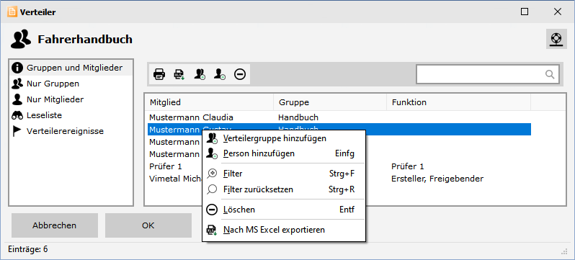This screenshot has width=575, height=260.
Task: Click the Gruppen und Mitglieder info icon
Action: tap(17, 68)
